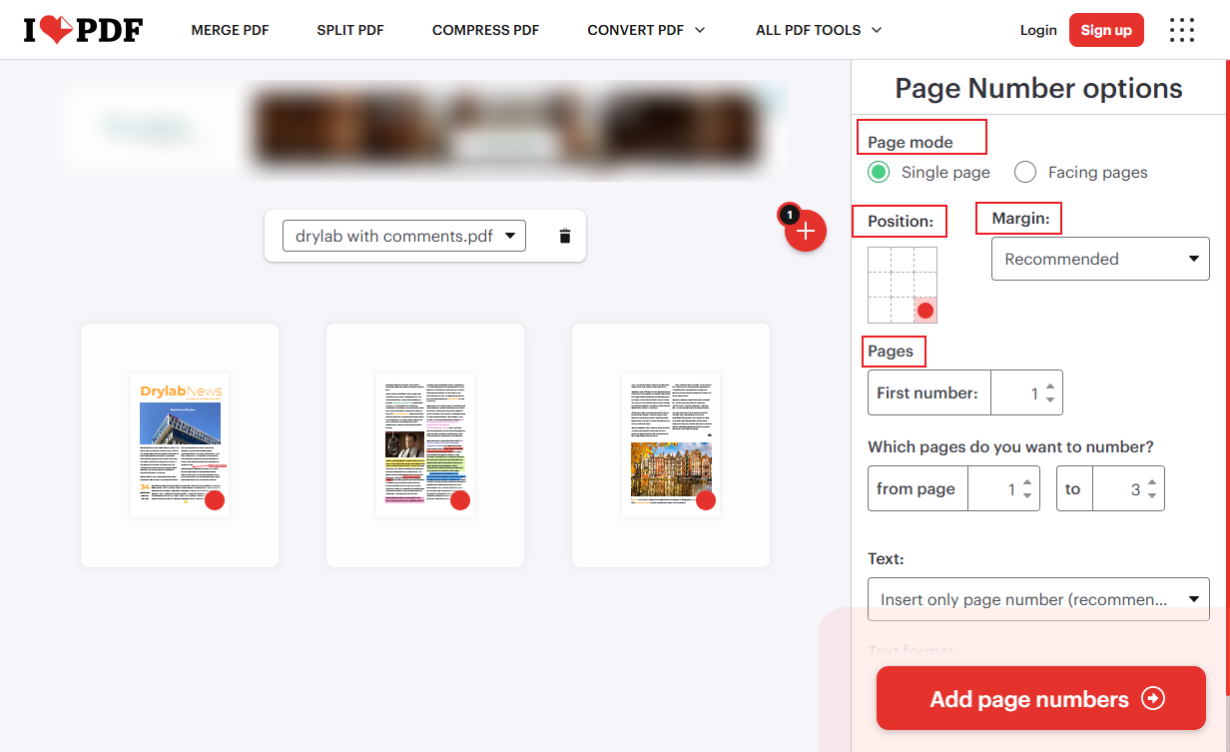Select the first page thumbnail
This screenshot has height=752, width=1230.
tap(180, 444)
